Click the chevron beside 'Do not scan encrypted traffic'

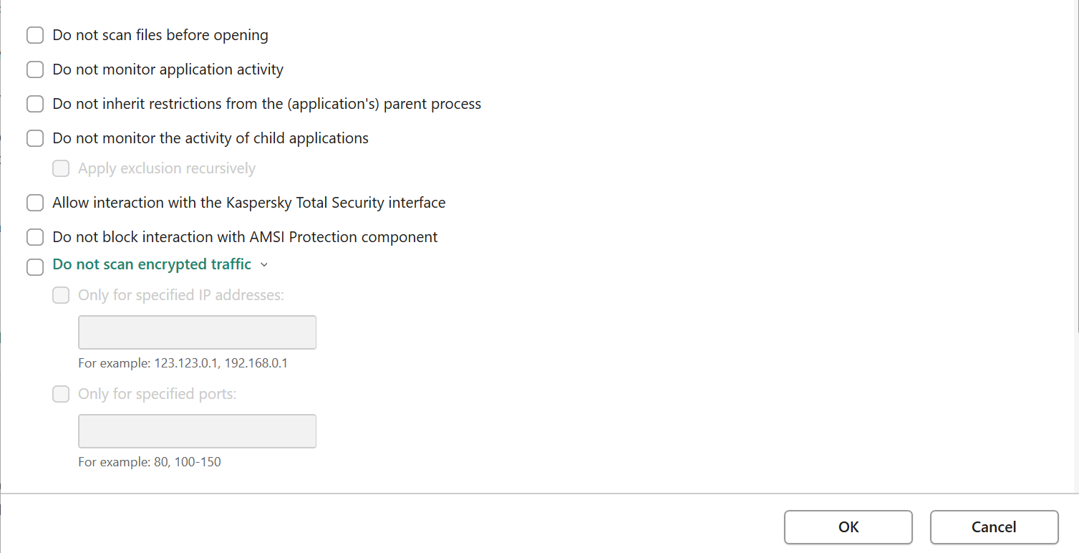click(x=264, y=265)
